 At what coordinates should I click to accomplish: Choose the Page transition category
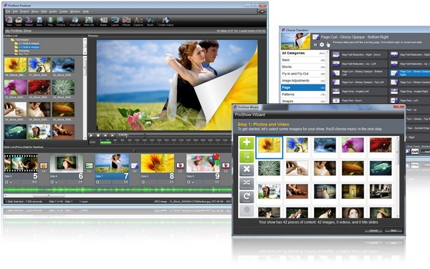303,87
